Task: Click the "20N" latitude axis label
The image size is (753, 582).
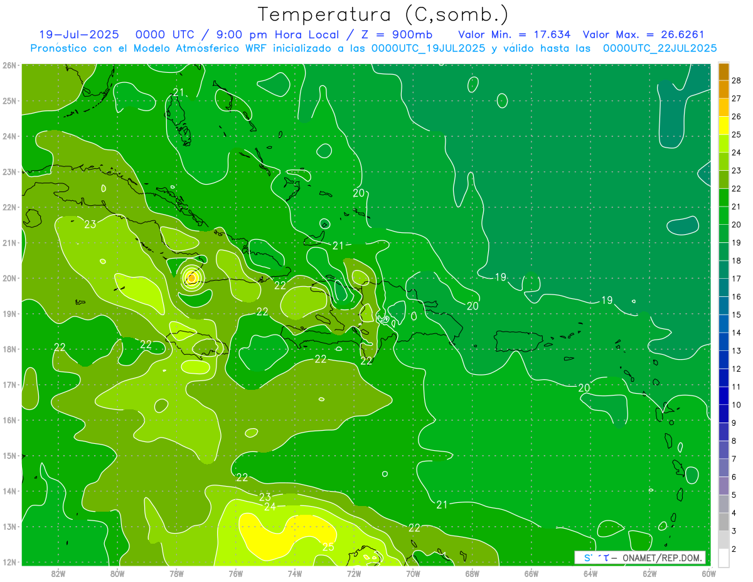Action: coord(9,278)
